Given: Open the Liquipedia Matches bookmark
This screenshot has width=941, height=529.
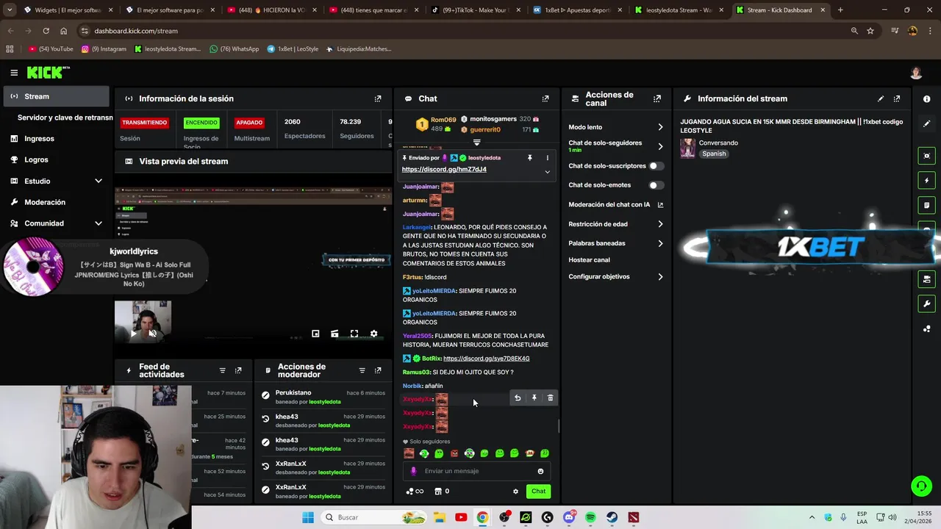Looking at the screenshot, I should click(357, 49).
